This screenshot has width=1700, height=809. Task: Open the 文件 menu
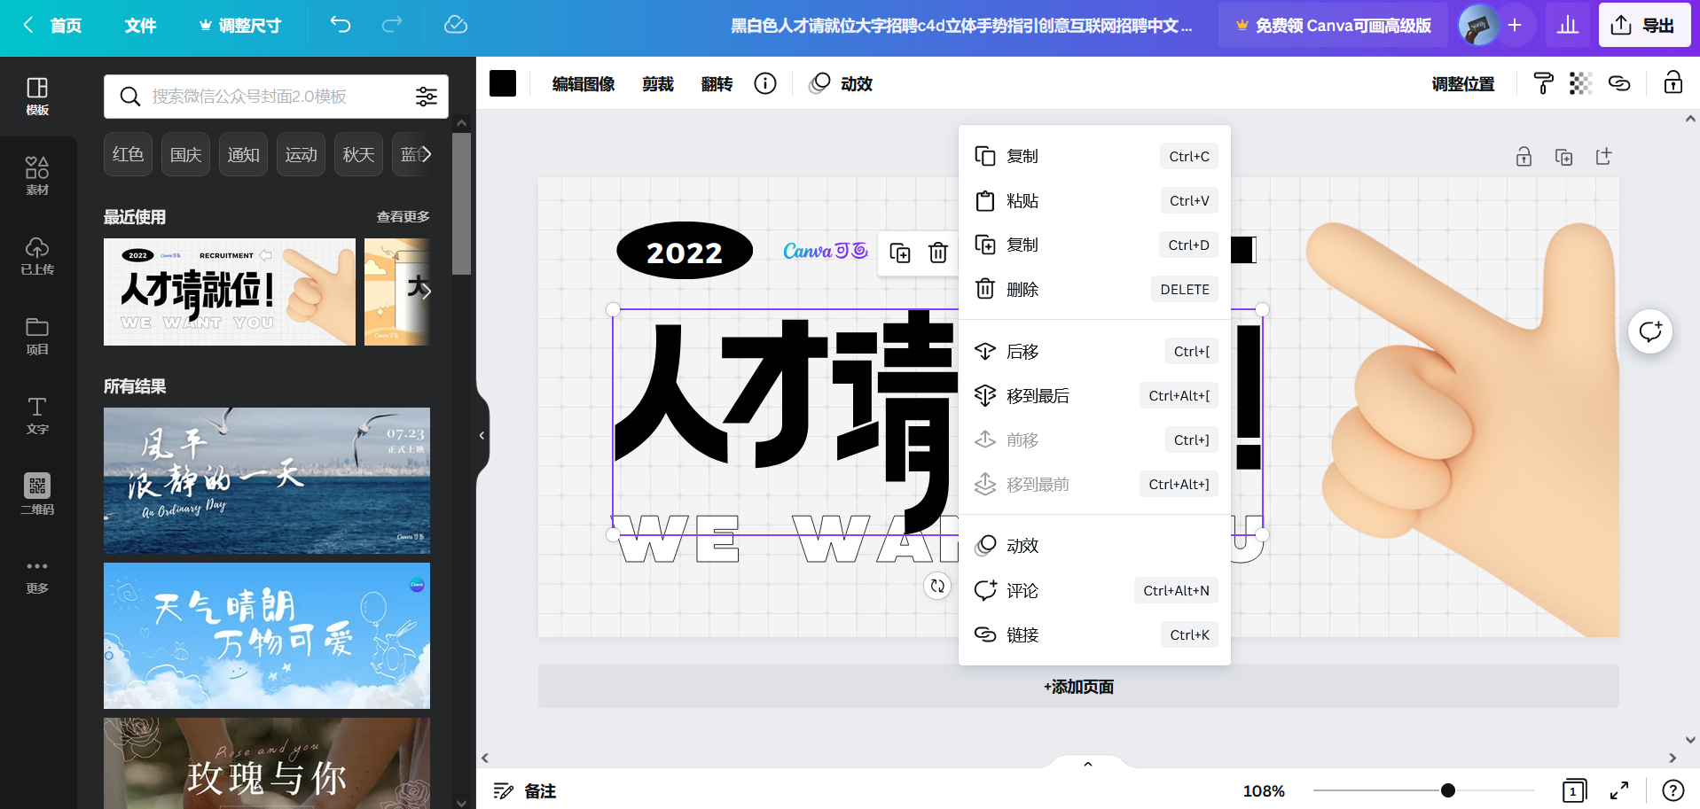point(140,26)
